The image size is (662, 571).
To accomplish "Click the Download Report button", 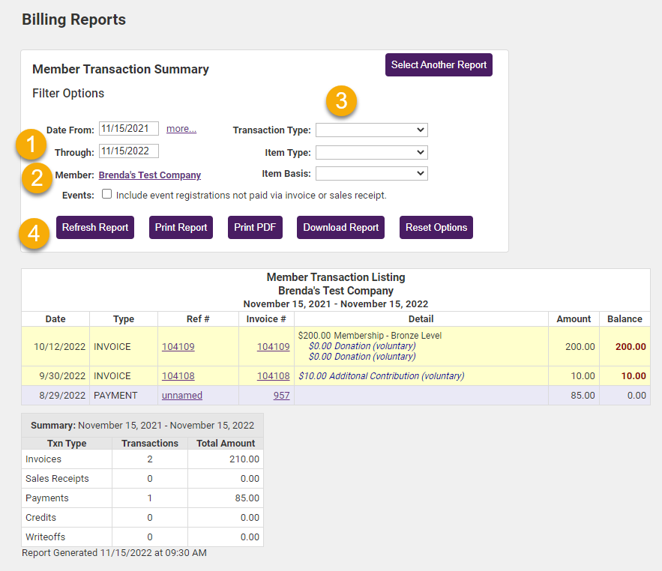I will click(340, 227).
